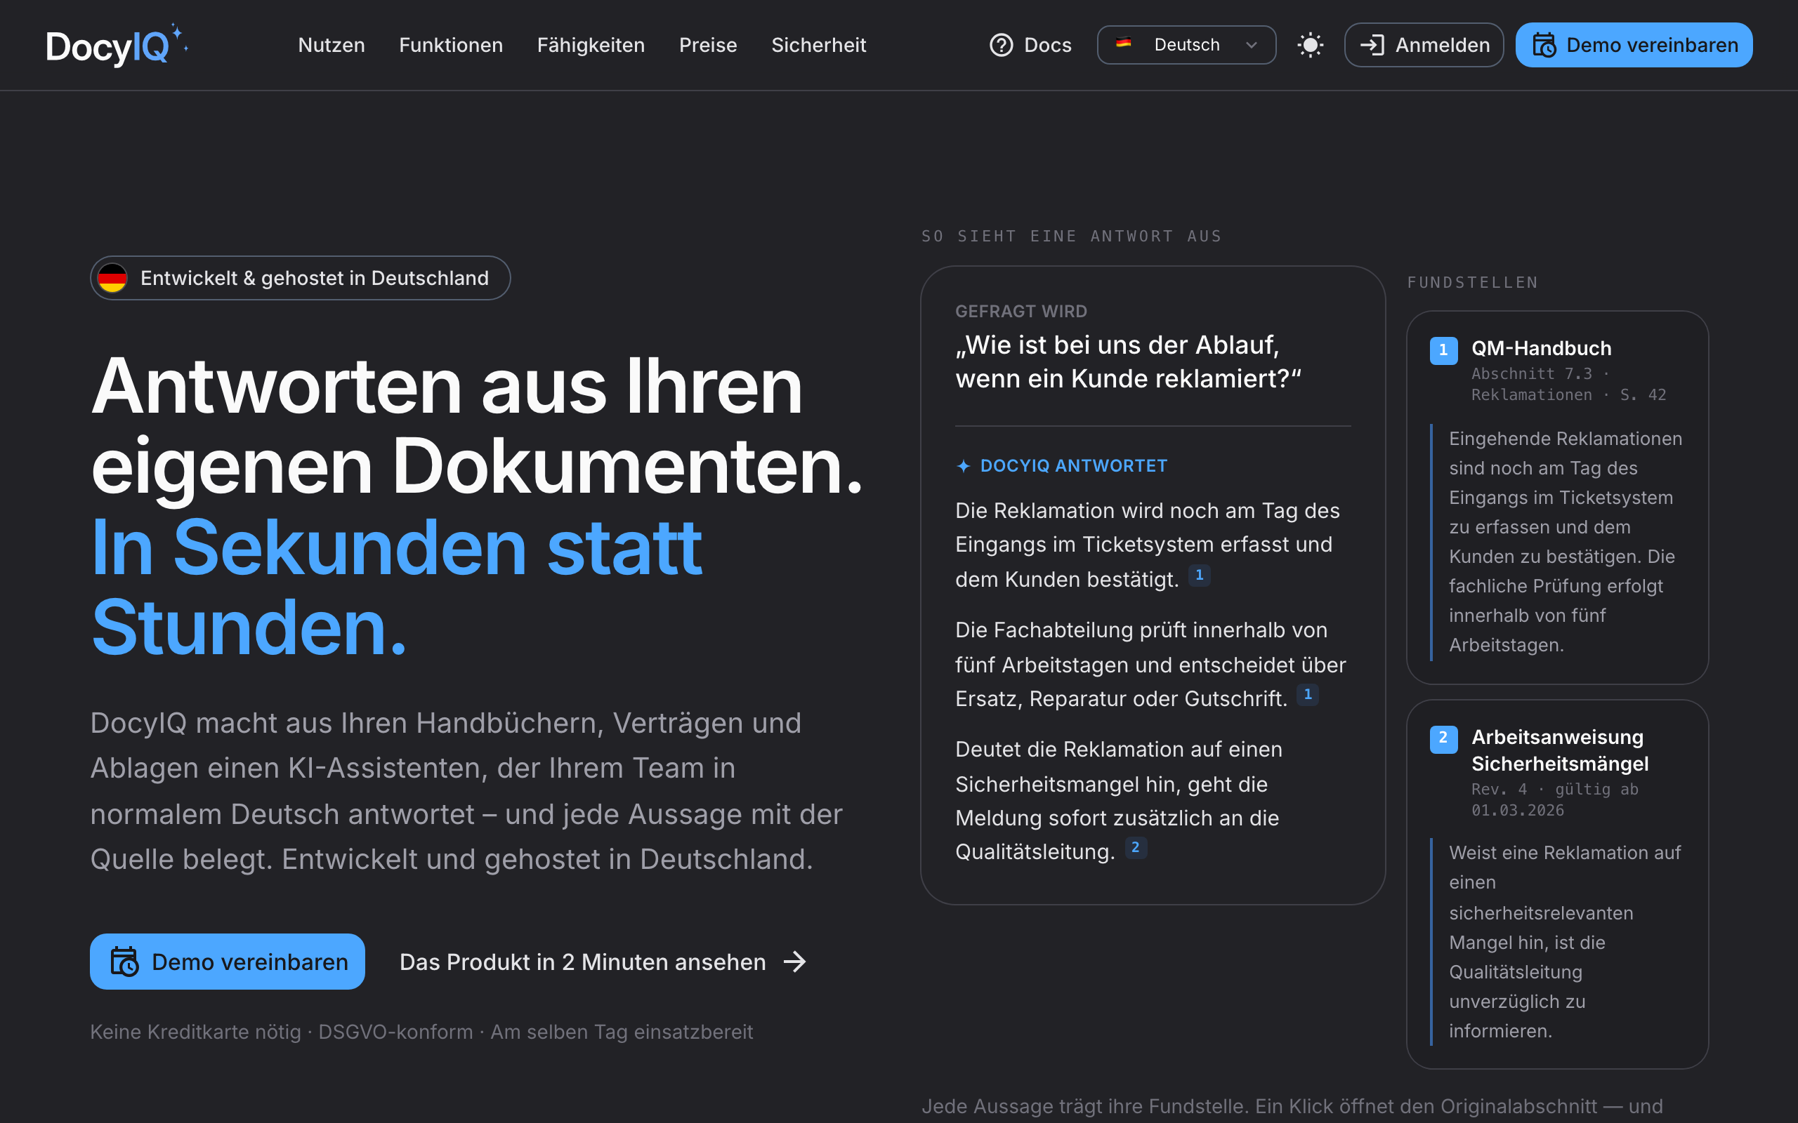Screen dimensions: 1798x1123
Task: Click header Demo vereinbaren button
Action: point(1634,46)
